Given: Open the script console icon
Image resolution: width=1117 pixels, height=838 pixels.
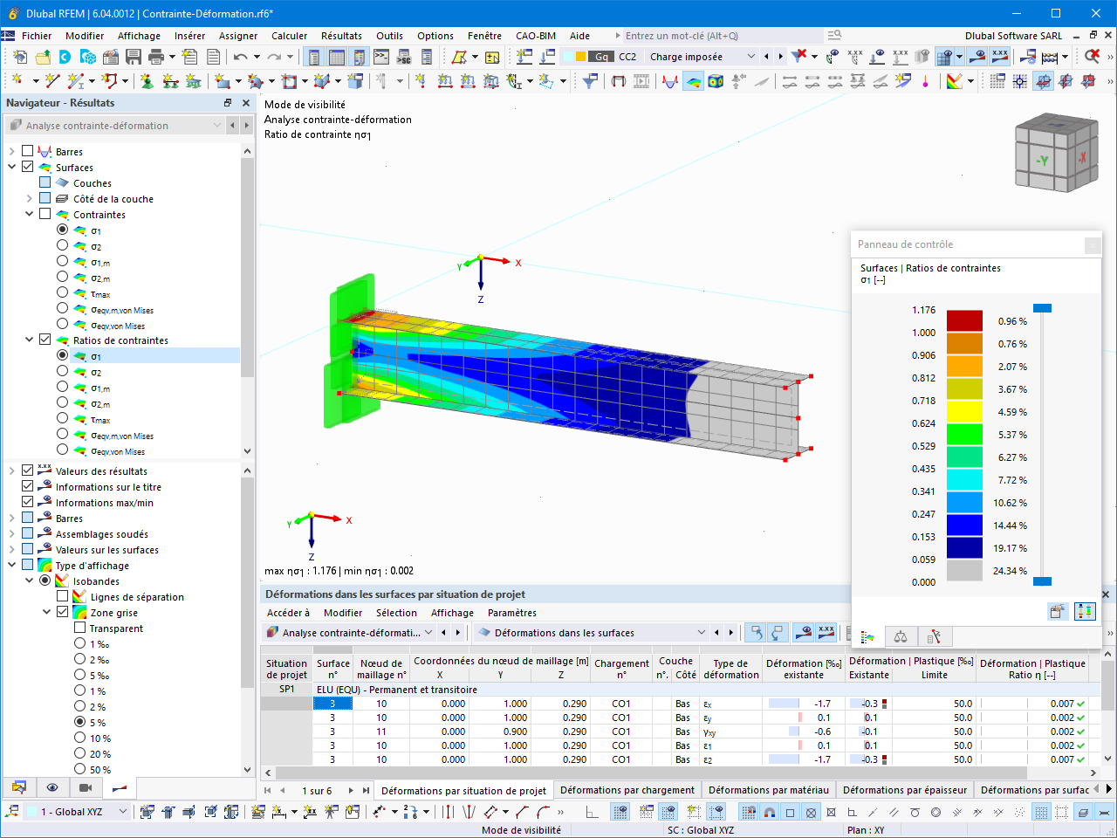Looking at the screenshot, I should [x=381, y=57].
